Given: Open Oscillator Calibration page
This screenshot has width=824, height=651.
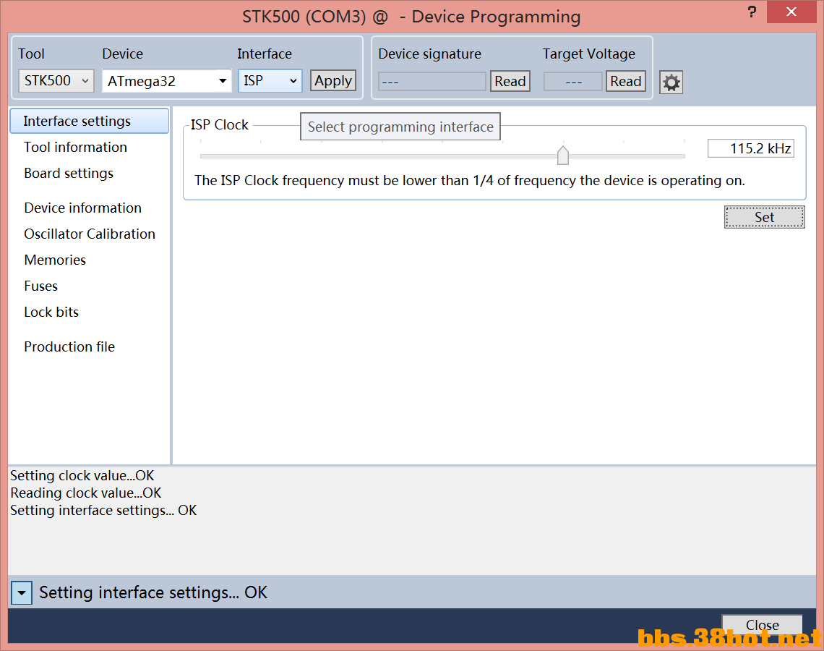Looking at the screenshot, I should pyautogui.click(x=90, y=234).
